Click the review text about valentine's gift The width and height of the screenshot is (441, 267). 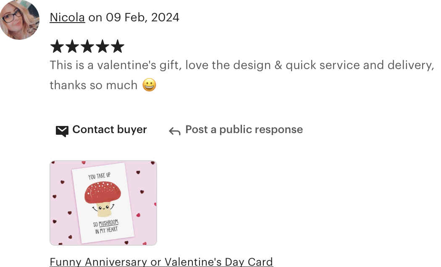[x=242, y=75]
